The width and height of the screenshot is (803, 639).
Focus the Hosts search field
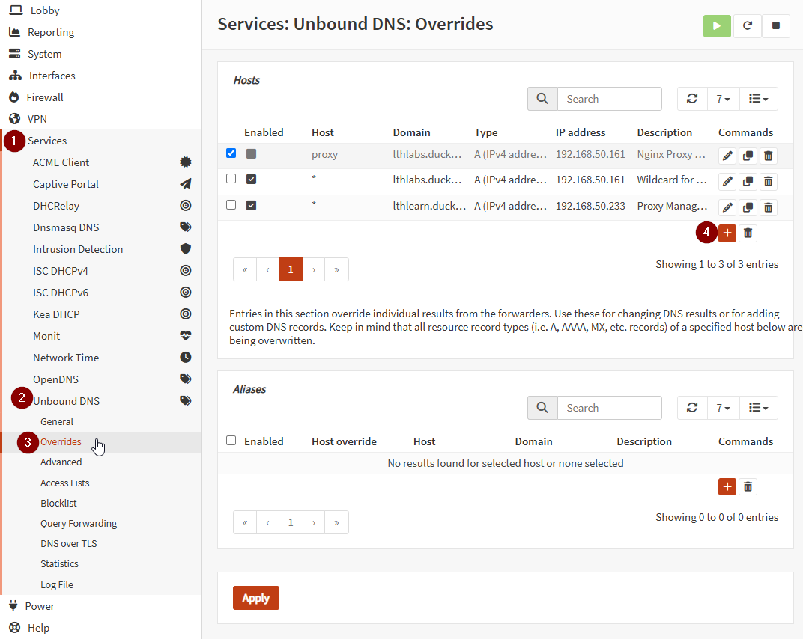[610, 99]
